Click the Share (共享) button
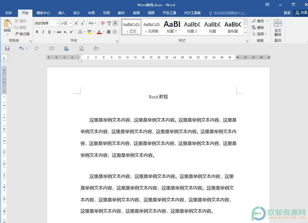This screenshot has height=223, width=308. [301, 13]
